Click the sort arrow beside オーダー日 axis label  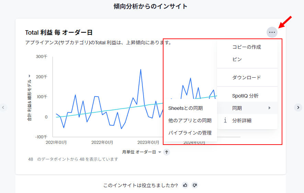167,152
